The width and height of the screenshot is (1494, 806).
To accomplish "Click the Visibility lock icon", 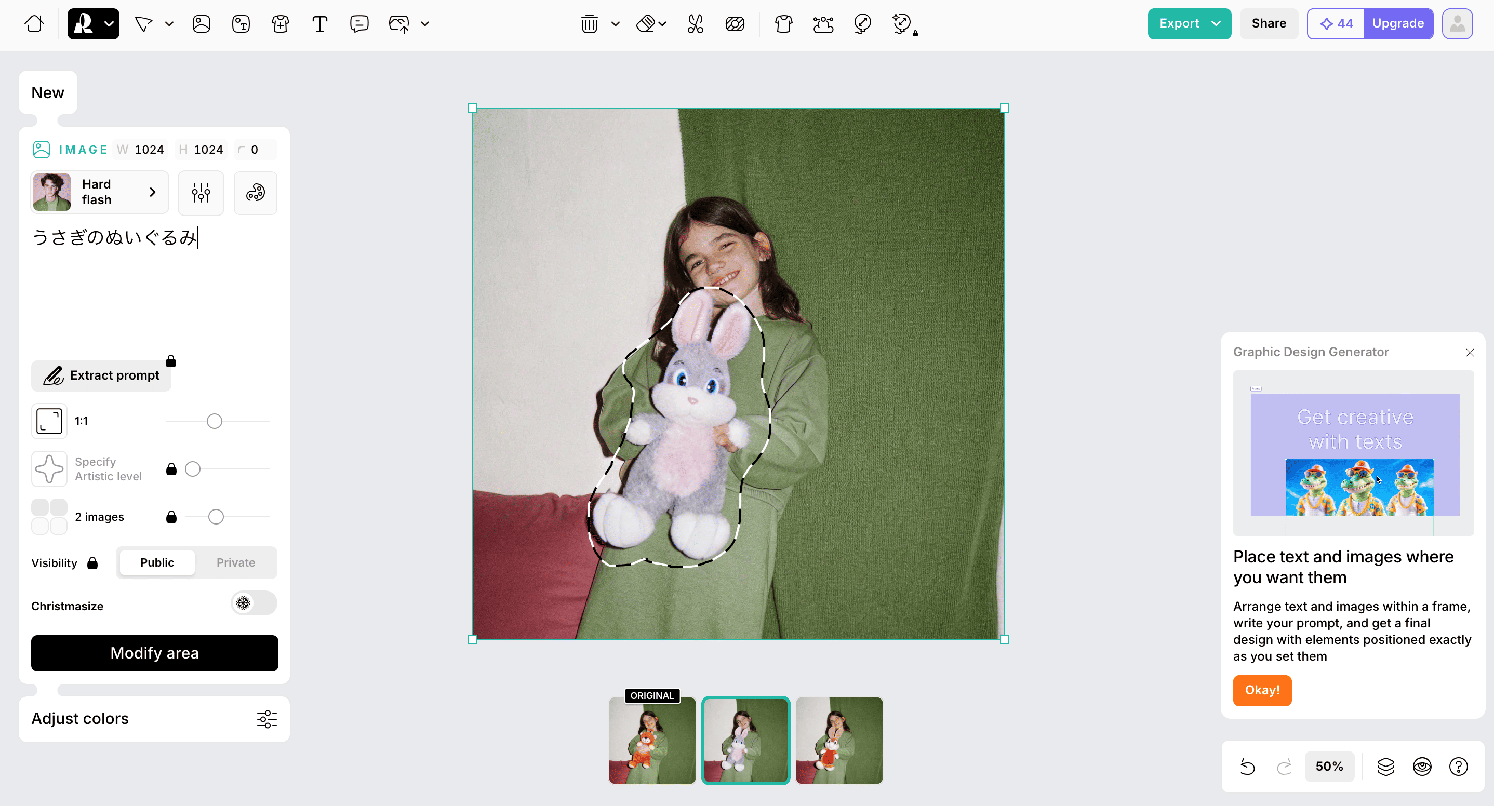I will tap(92, 563).
